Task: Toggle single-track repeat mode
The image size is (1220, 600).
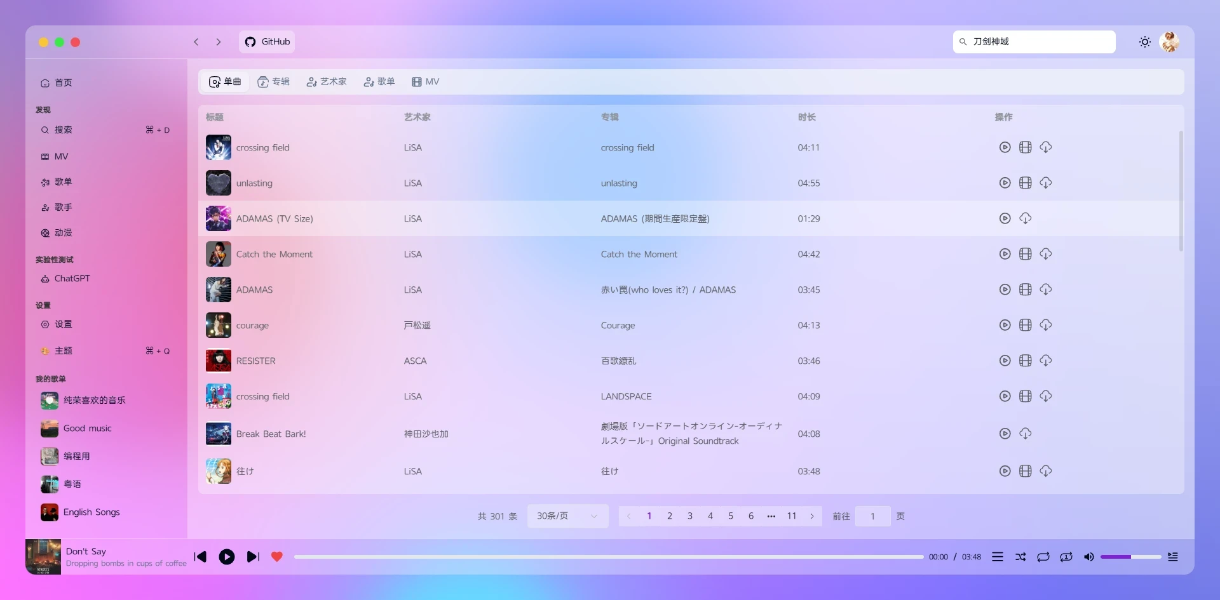Action: point(1066,557)
